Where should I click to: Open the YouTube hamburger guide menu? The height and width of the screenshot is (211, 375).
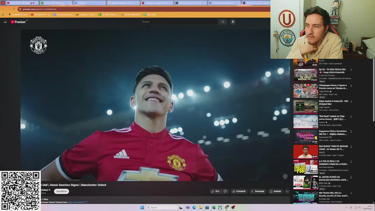[5, 22]
